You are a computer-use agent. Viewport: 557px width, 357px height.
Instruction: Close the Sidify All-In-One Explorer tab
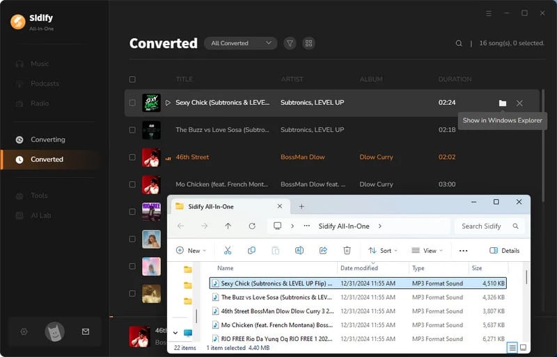point(280,206)
